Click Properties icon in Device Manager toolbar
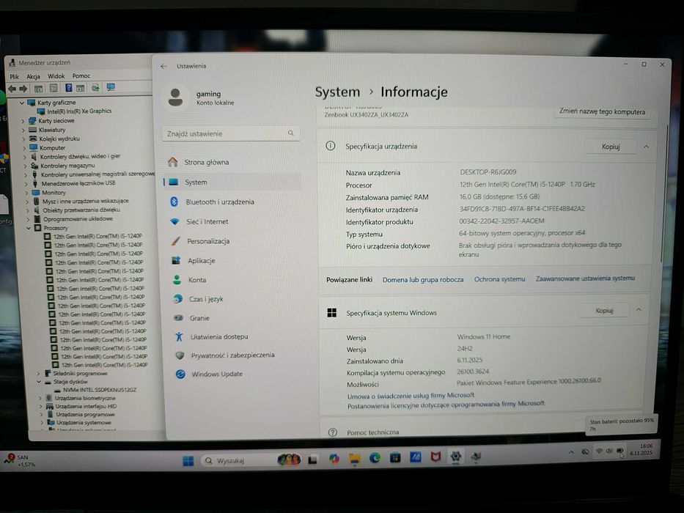The width and height of the screenshot is (684, 513). [54, 88]
